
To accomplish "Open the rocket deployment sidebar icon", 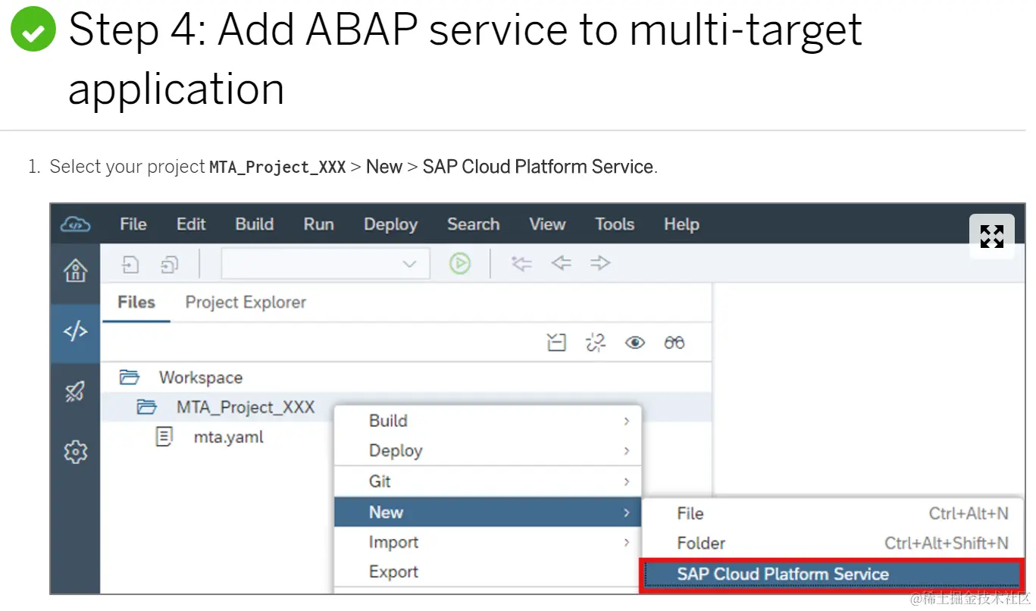I will coord(75,391).
